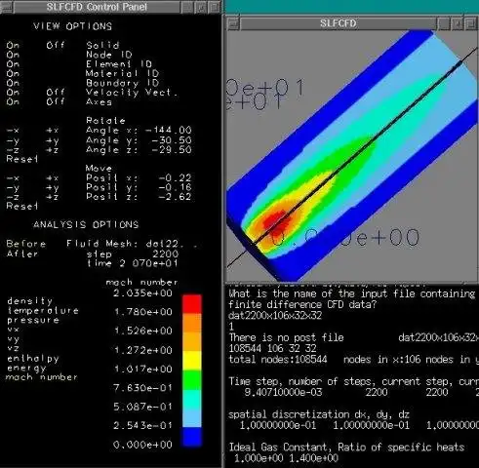Choose temperature as the plotted variable
This screenshot has height=468, width=479.
43,311
